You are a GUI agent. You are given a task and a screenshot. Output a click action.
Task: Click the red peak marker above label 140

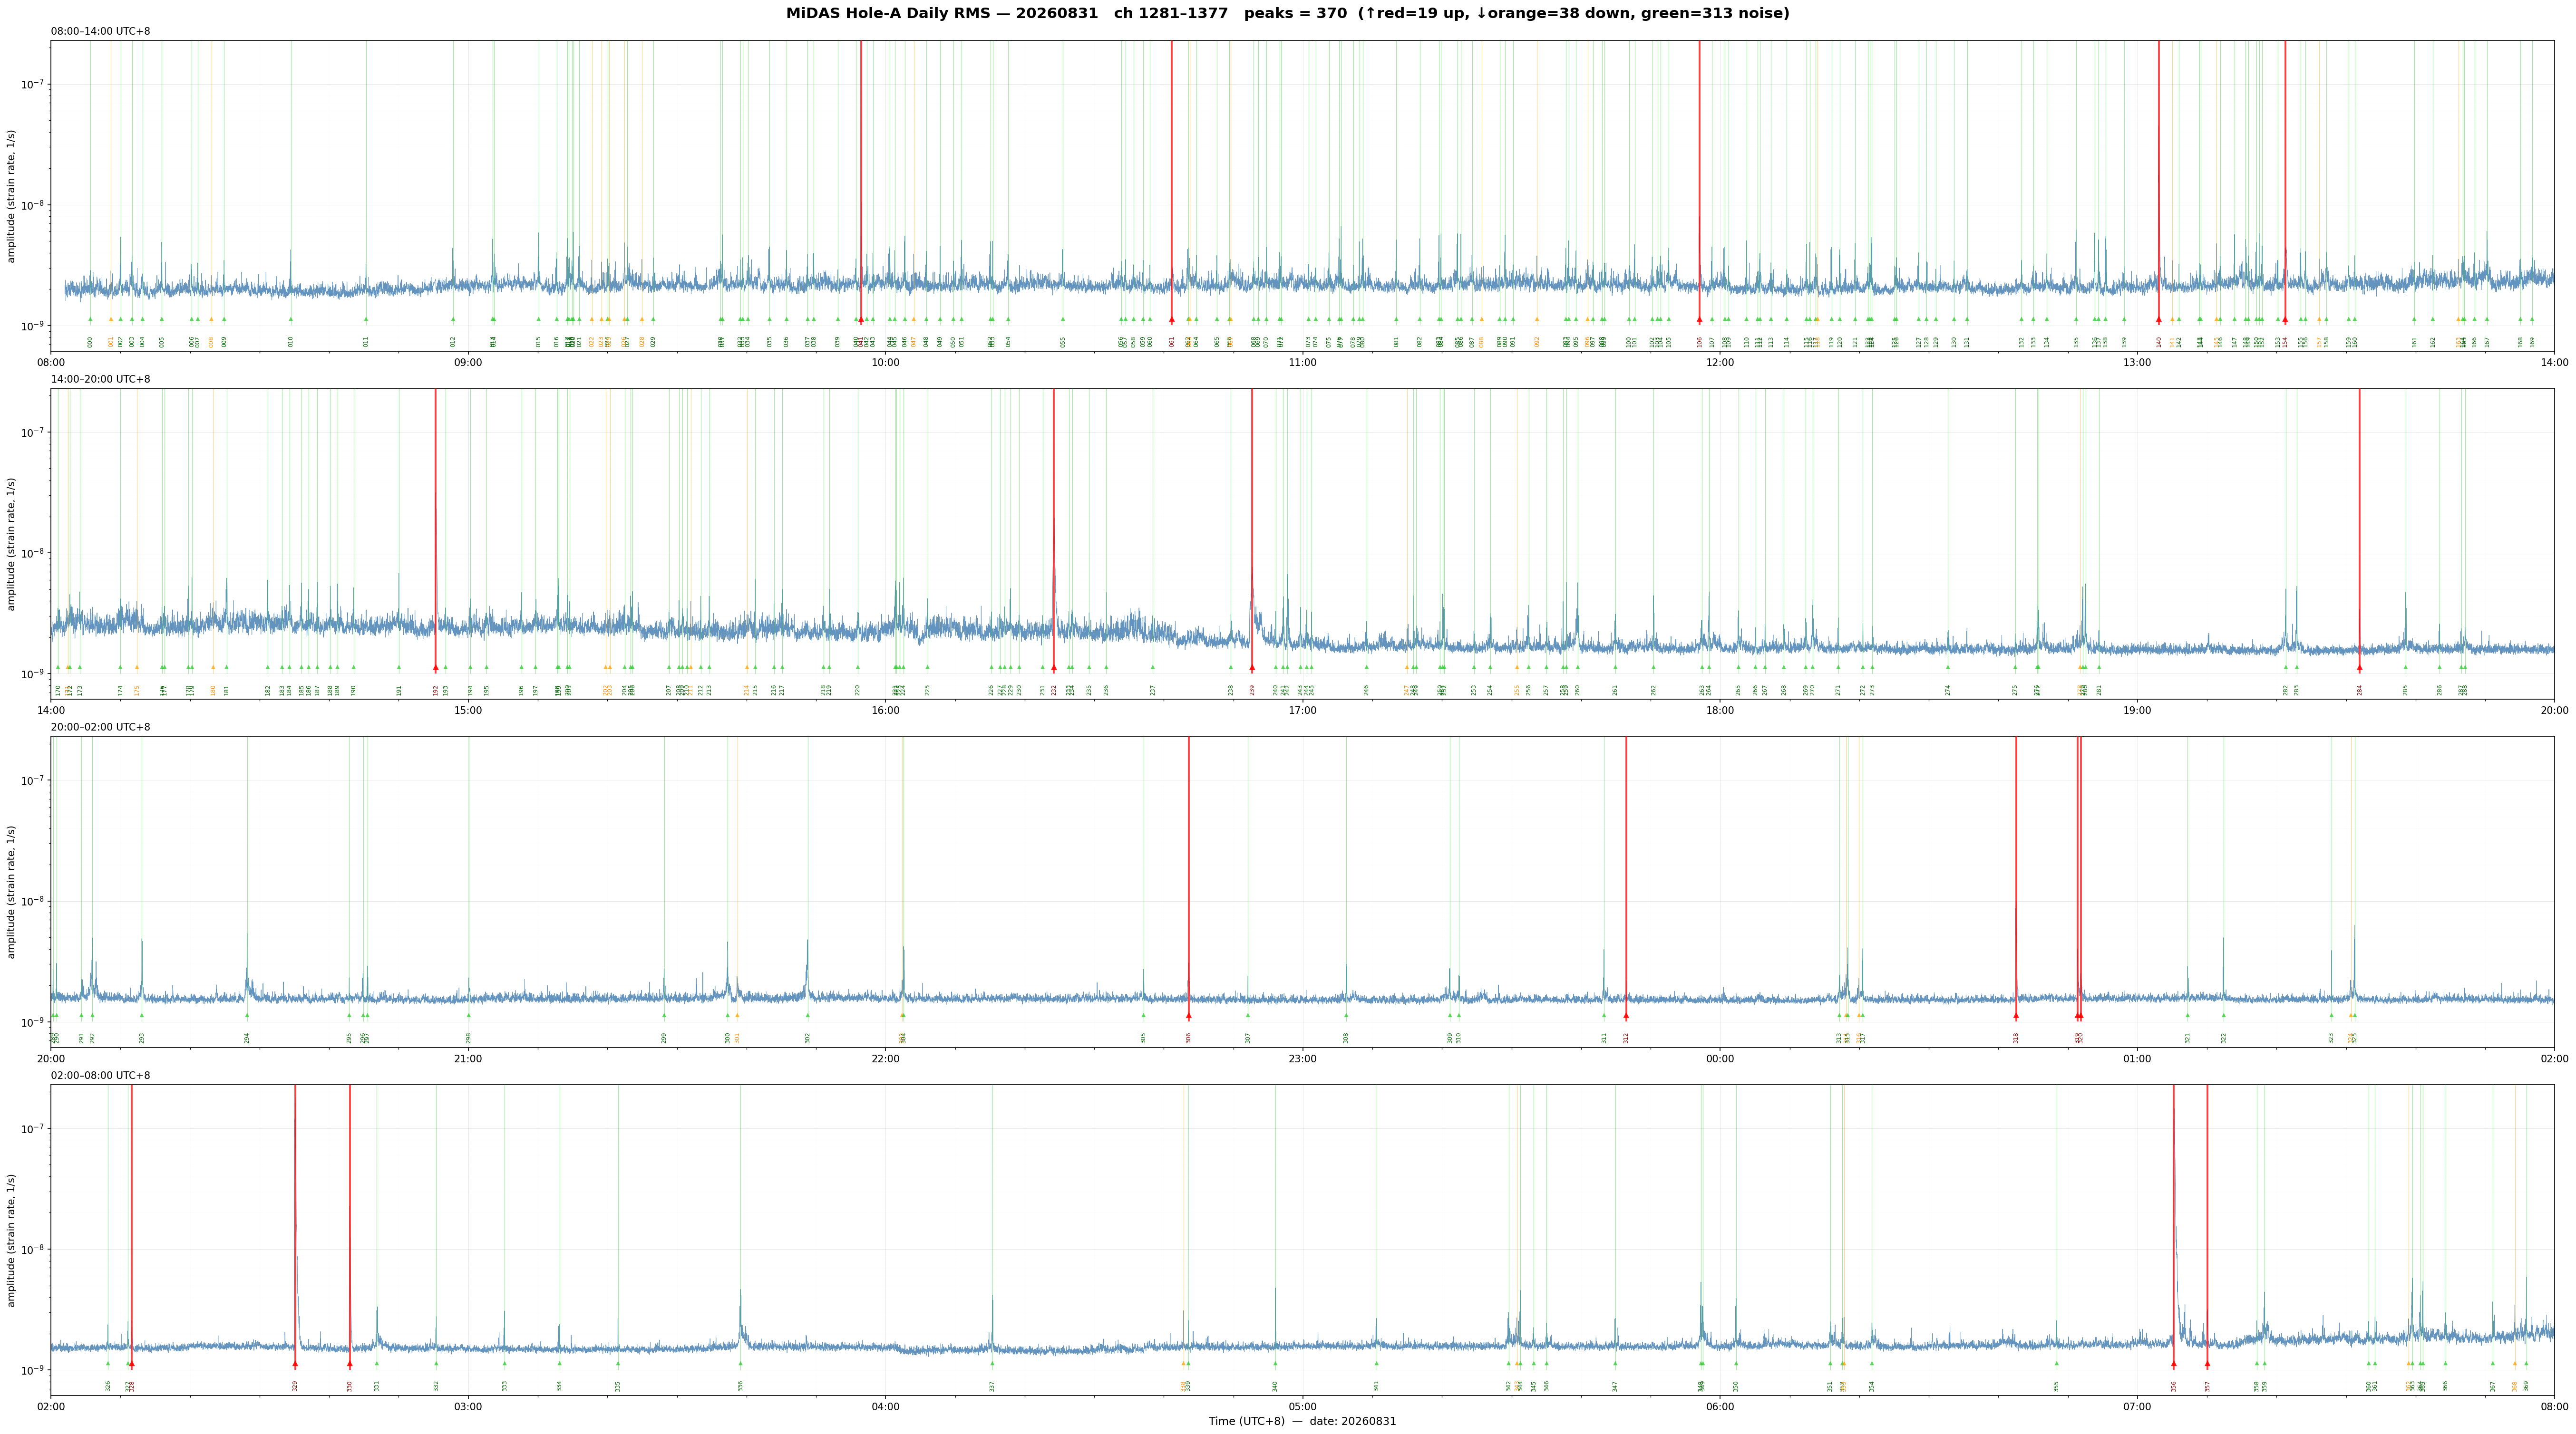coord(2158,320)
